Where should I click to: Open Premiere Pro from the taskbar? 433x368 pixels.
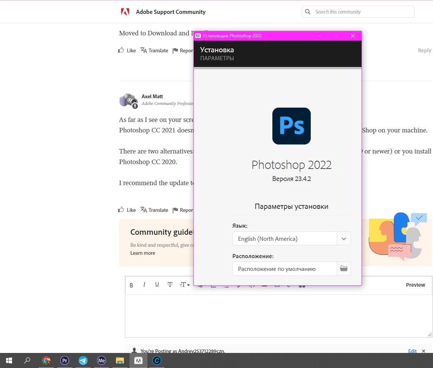coord(65,360)
